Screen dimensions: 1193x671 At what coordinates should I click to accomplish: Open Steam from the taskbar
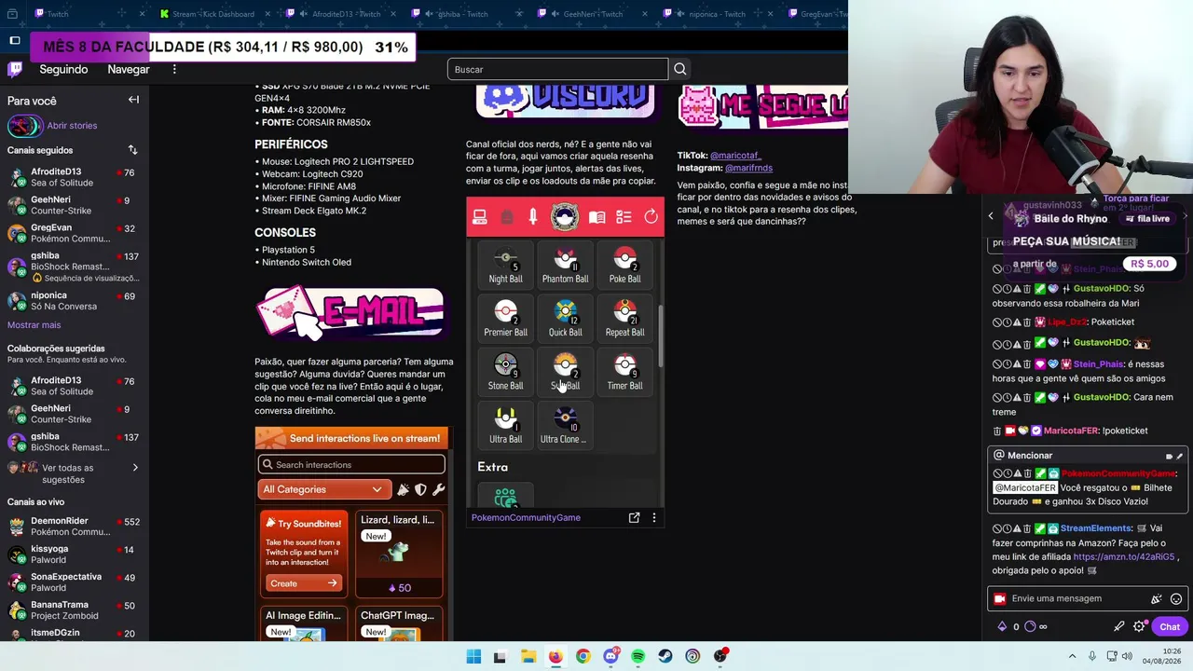[x=665, y=657]
